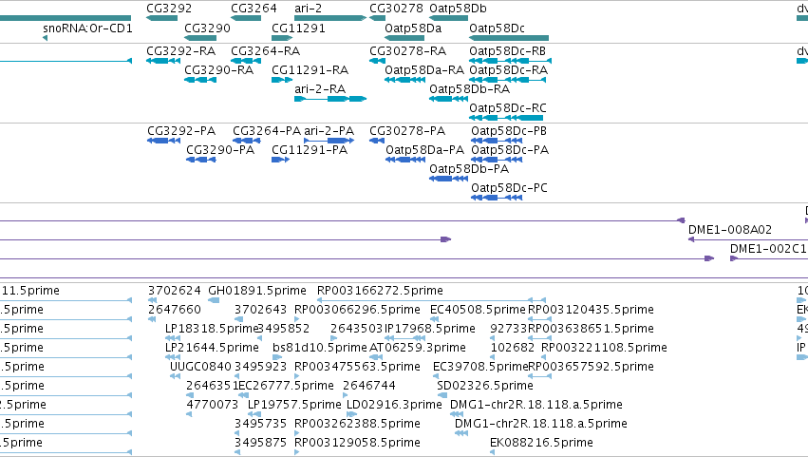This screenshot has height=457, width=808.
Task: Open EST RP003066296.5prime
Action: (357, 310)
